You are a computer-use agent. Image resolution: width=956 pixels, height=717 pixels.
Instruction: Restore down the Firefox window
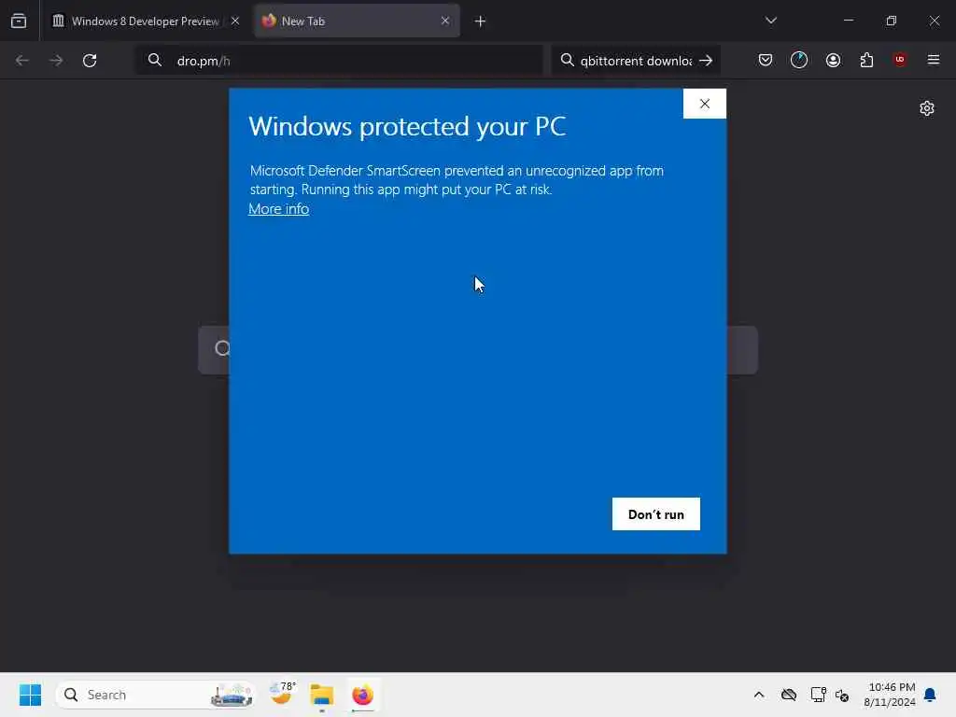[x=892, y=21]
